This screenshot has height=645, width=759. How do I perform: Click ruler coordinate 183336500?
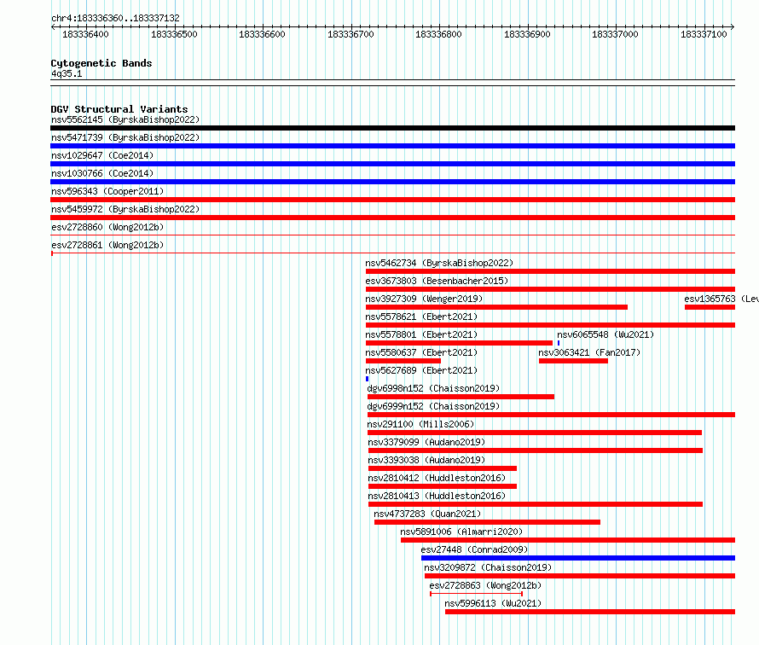coord(174,34)
